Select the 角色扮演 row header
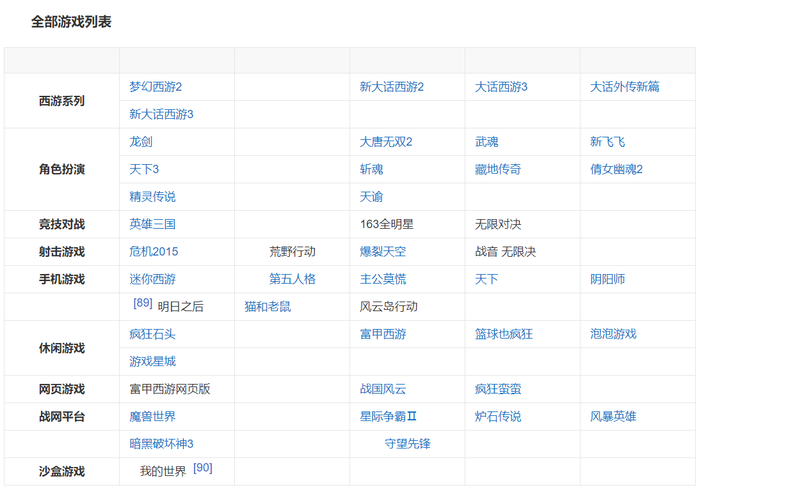786x490 pixels. (x=61, y=169)
